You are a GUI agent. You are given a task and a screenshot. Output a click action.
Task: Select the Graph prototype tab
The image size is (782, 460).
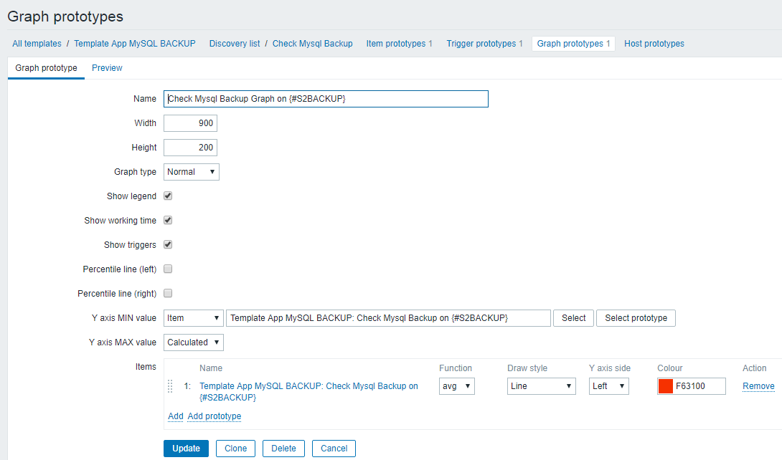(x=46, y=67)
